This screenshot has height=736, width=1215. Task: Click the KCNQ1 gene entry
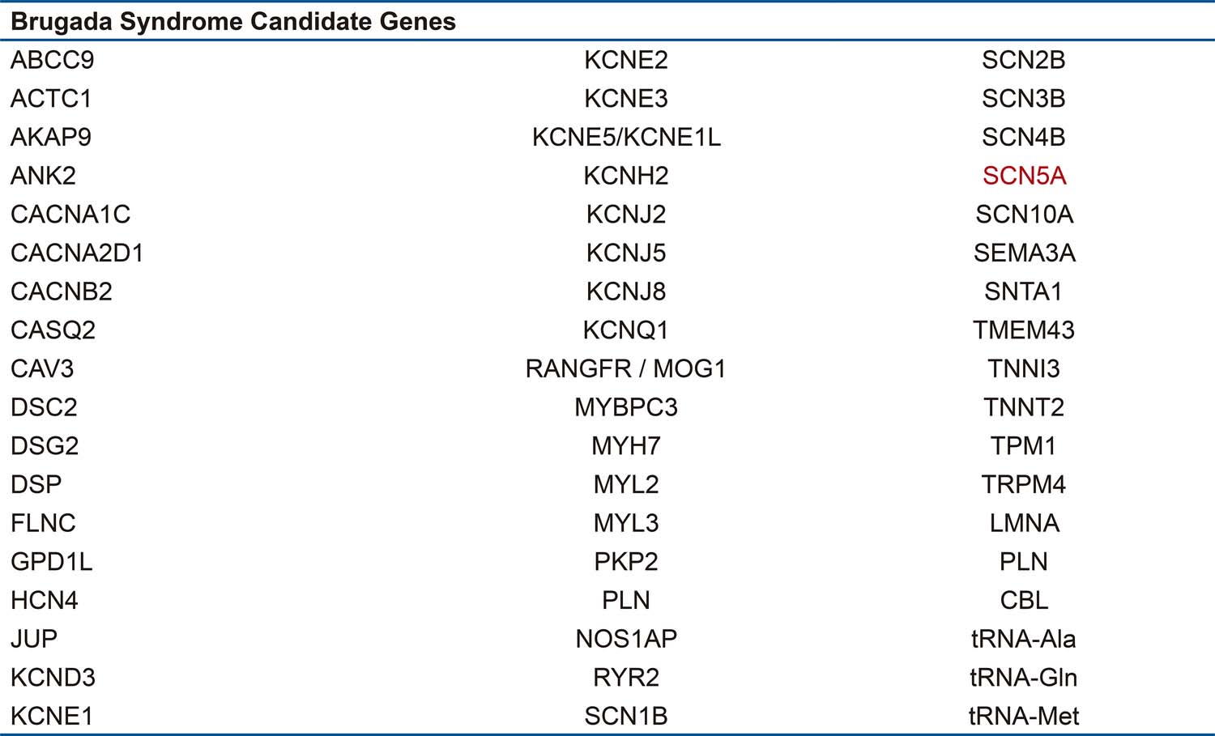coord(626,330)
